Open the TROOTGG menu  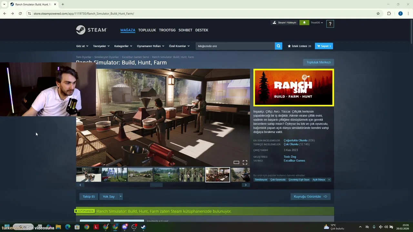[167, 30]
